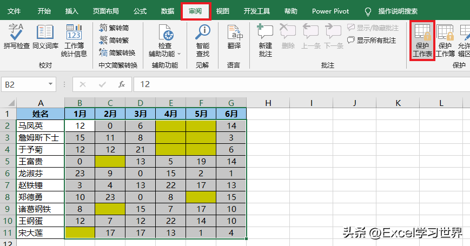The image size is (470, 246).
Task: Select the cell 于予菊
Action: click(41, 150)
